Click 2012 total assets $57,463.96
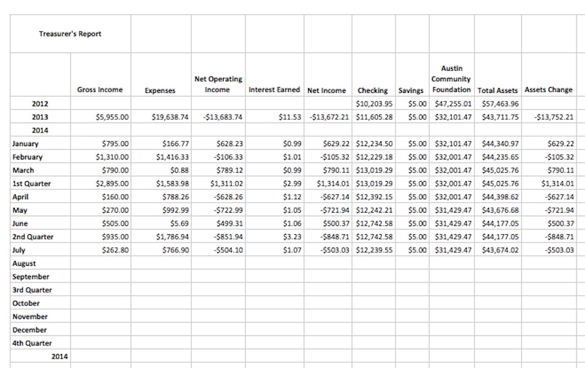 click(x=498, y=104)
